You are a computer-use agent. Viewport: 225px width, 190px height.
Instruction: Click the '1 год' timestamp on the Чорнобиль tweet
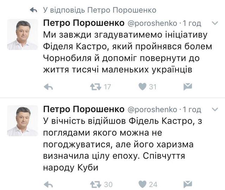(192, 24)
